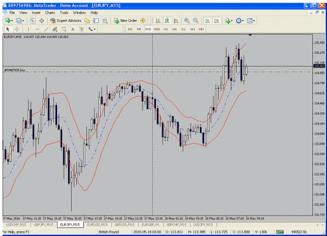327x236 pixels.
Task: Switch timeframe to H1
Action: tap(166, 29)
